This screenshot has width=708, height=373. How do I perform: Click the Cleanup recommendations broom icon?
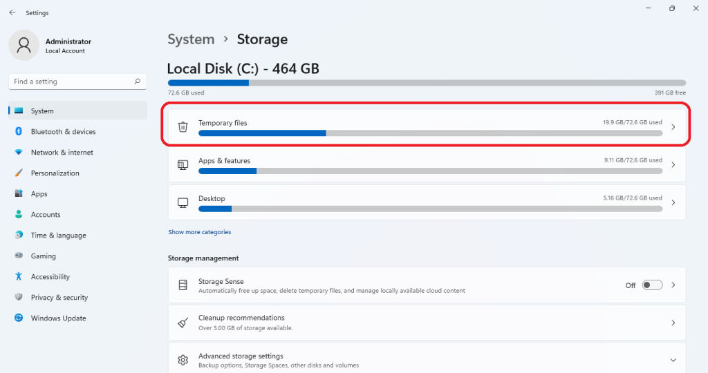tap(183, 323)
